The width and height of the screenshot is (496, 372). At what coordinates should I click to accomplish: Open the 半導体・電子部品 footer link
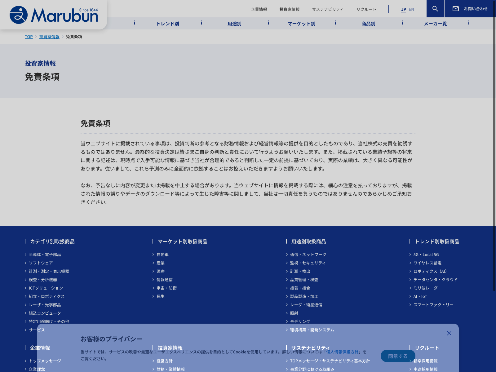(x=45, y=255)
